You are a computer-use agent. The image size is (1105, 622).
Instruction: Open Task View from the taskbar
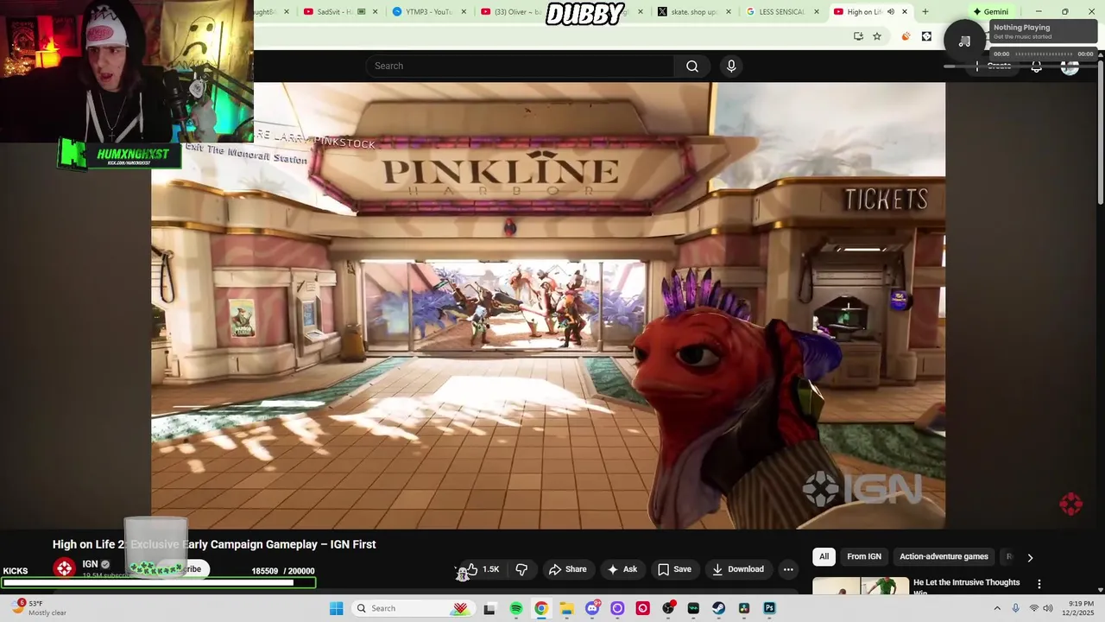coord(490,608)
